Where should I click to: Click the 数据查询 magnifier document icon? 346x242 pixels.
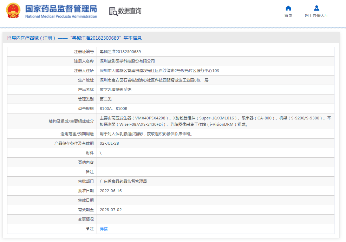[x=113, y=11]
